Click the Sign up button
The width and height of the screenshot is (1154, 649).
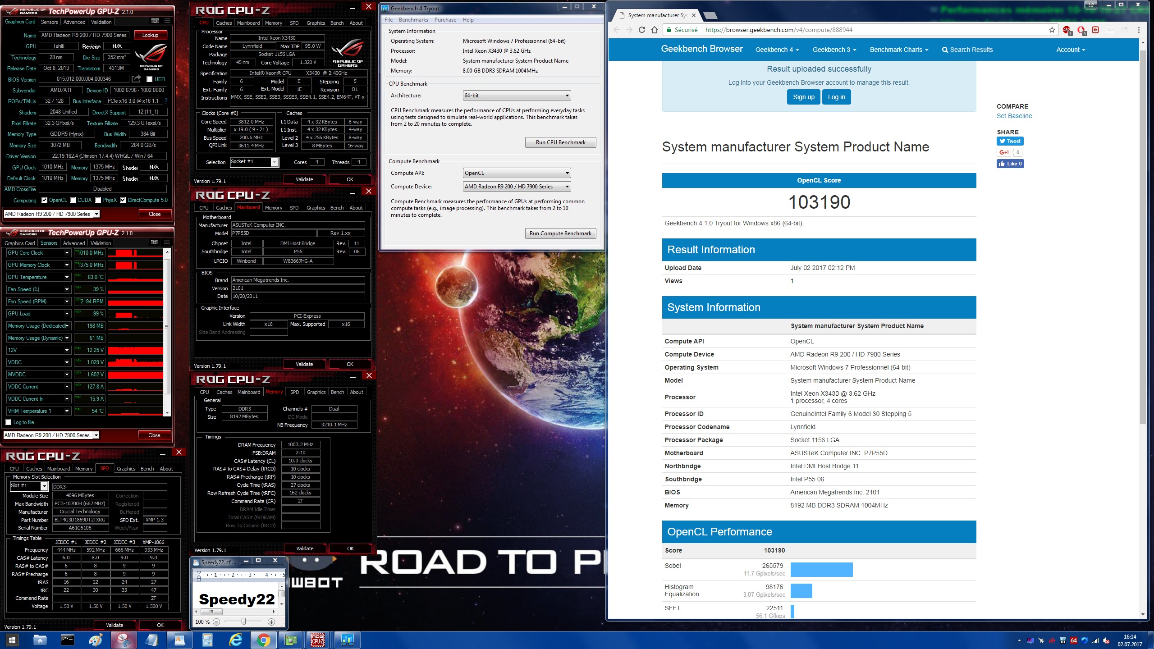click(x=803, y=97)
